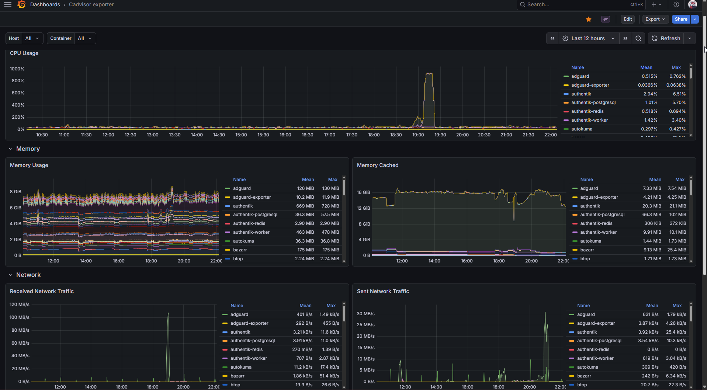Viewport: 707px width, 390px height.
Task: Shift time range forward with double arrow
Action: pos(625,38)
